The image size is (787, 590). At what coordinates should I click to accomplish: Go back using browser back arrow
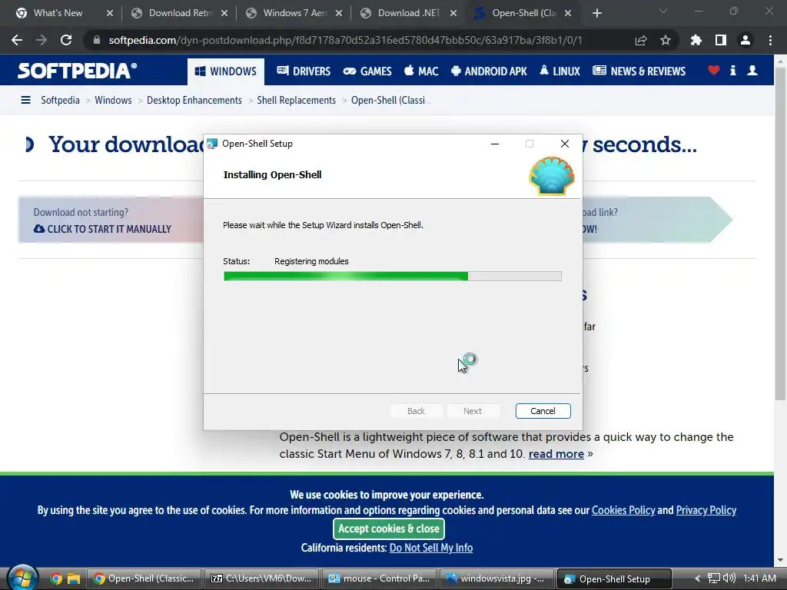coord(17,40)
